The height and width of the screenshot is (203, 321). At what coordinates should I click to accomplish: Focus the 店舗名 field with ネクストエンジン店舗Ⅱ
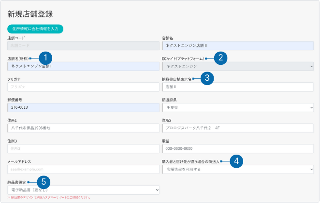tap(238, 45)
